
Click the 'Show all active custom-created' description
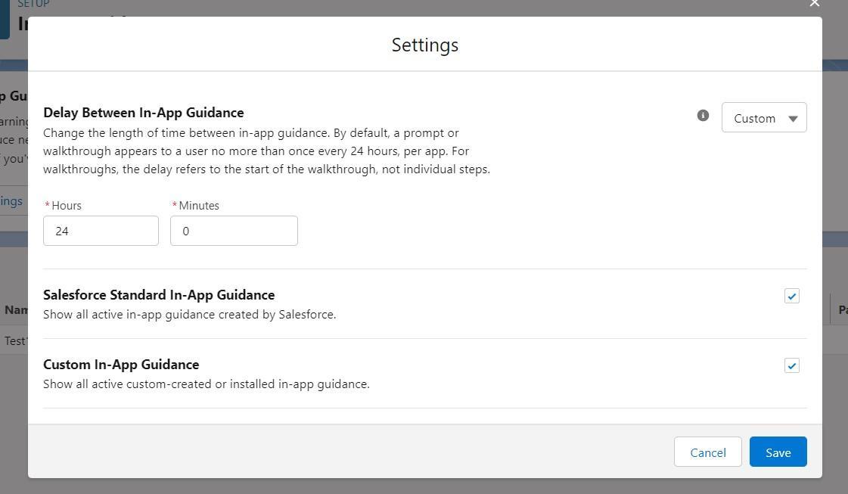[206, 384]
